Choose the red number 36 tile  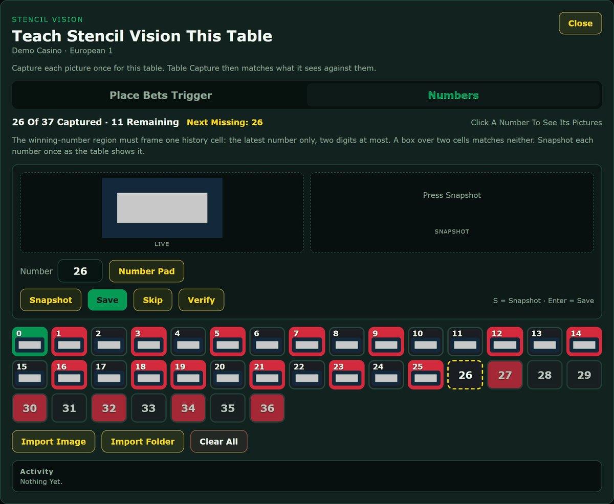coord(267,408)
